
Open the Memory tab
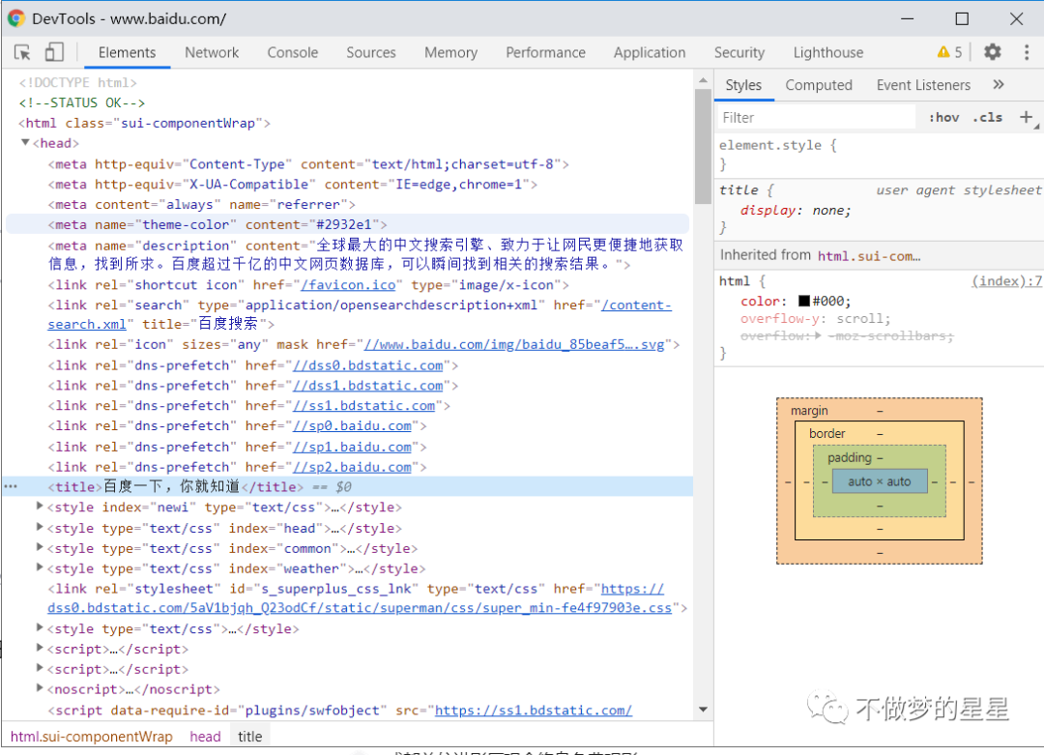(x=450, y=52)
